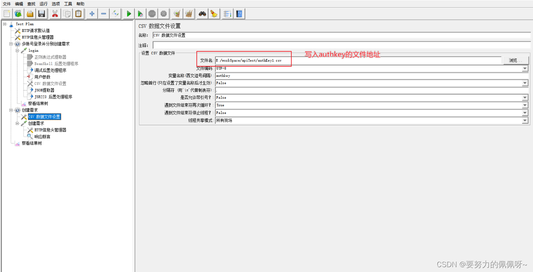Click the Toggle enable/disable toolbar icon
Screen dimensions: 533x272
coord(115,14)
